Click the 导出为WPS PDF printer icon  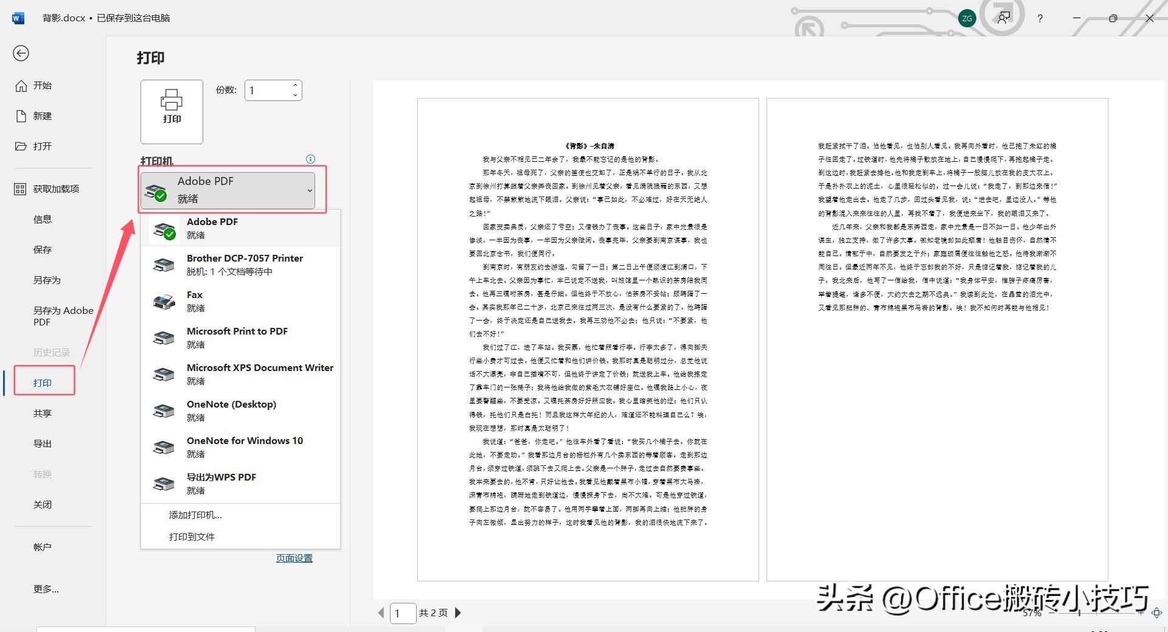(164, 484)
